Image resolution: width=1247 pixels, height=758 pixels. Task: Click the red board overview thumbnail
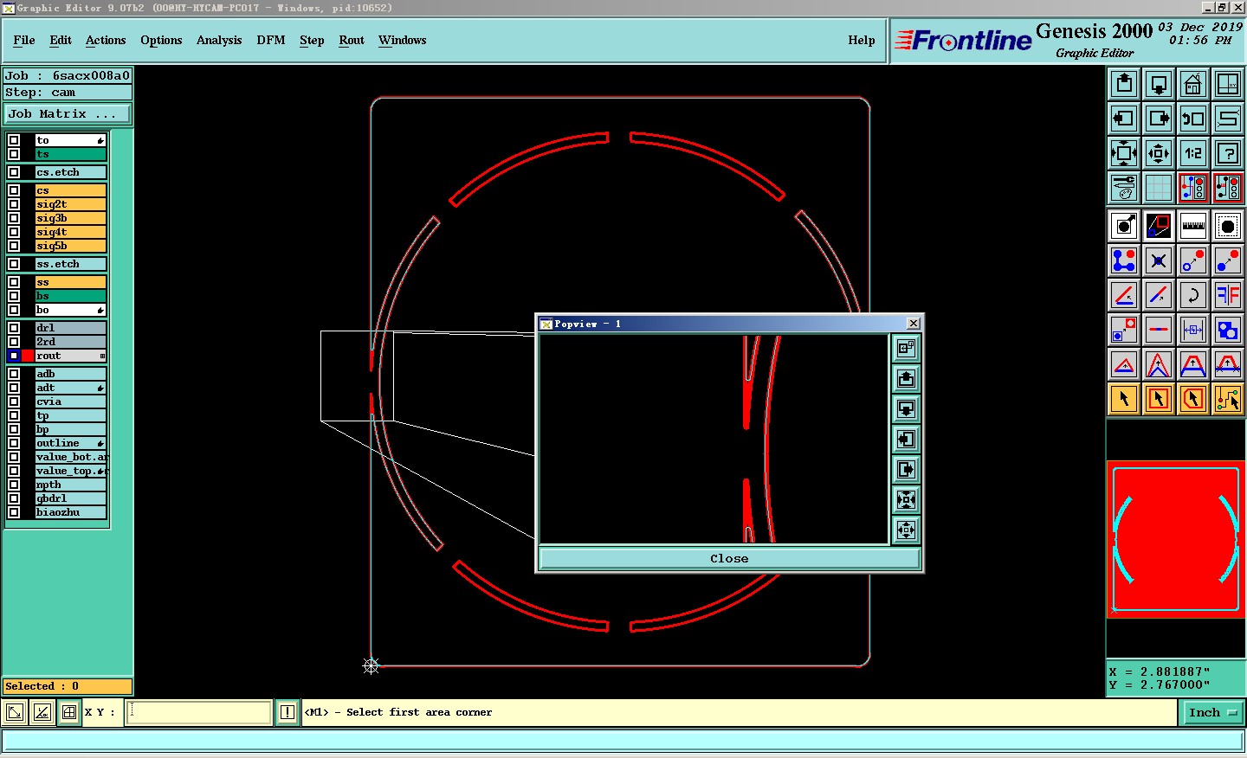coord(1176,539)
